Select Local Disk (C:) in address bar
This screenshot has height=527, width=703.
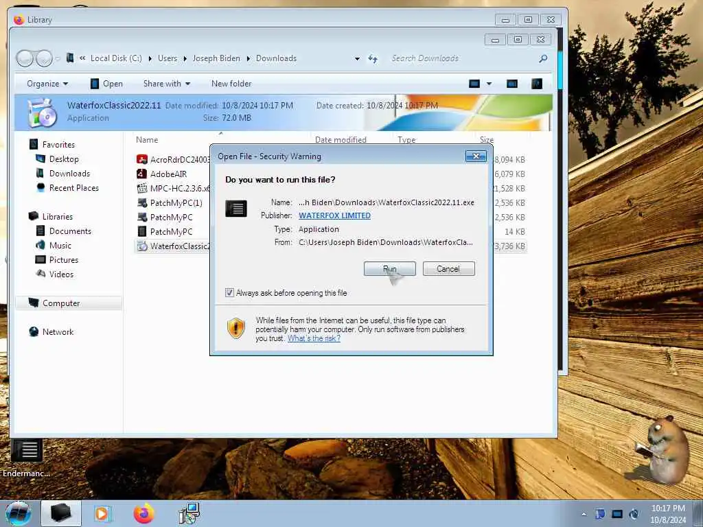[116, 58]
